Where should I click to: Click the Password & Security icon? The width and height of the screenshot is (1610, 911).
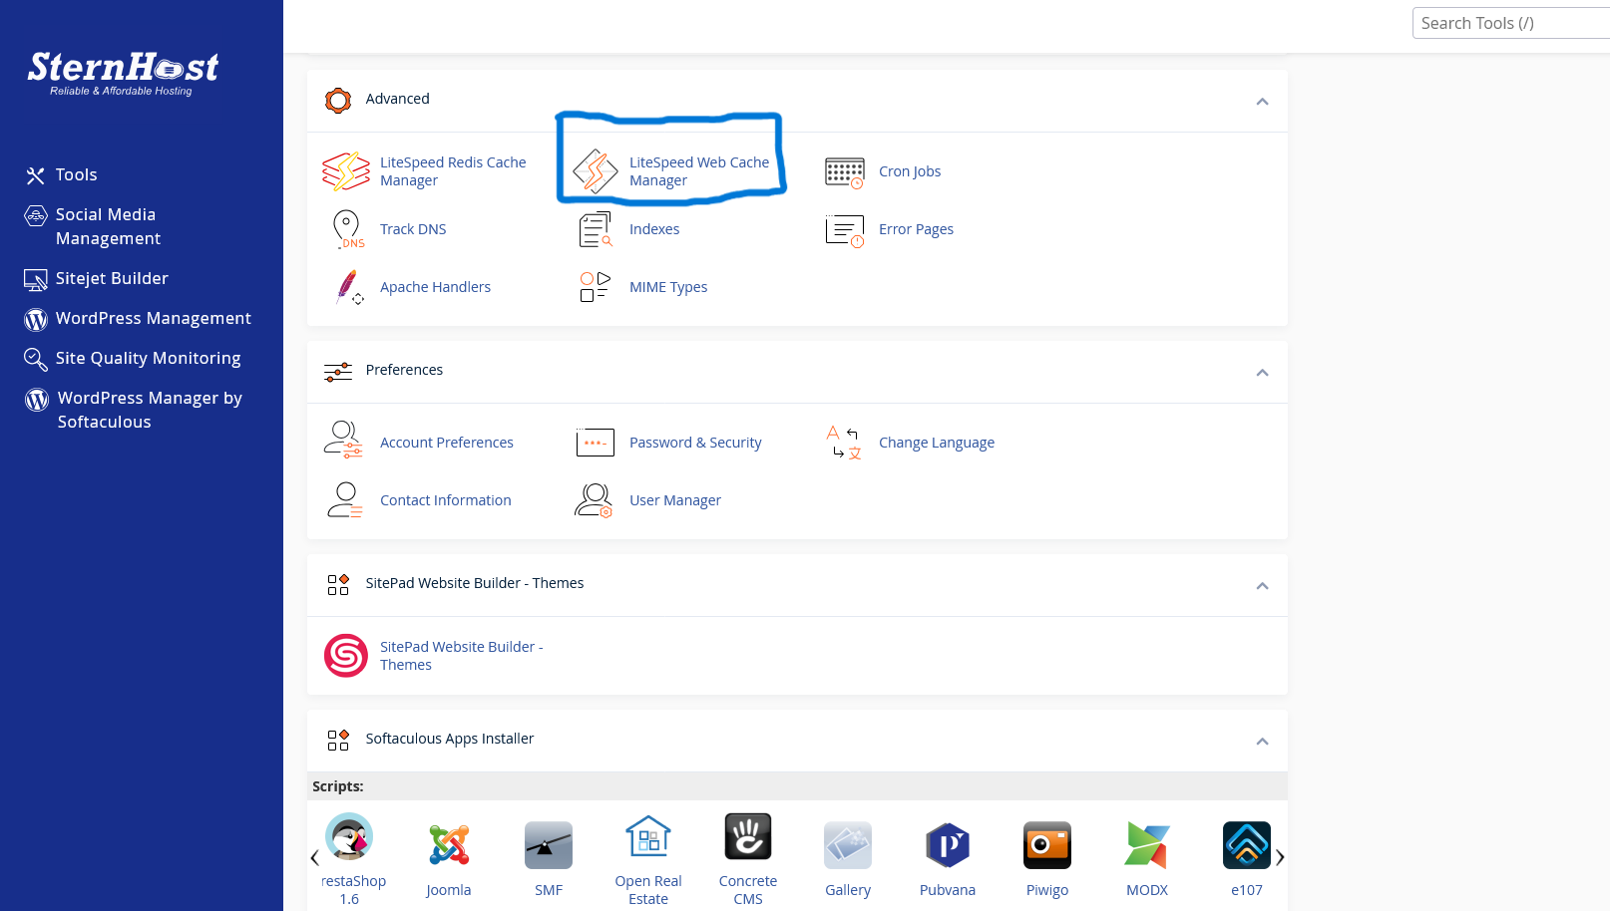596,443
